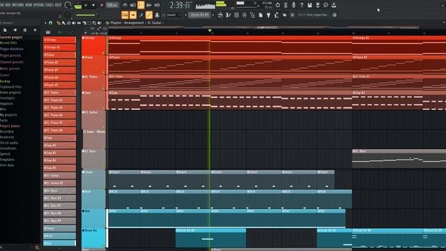446x251 pixels.
Task: Open the snap (none) selector dropdown
Action: [174, 15]
